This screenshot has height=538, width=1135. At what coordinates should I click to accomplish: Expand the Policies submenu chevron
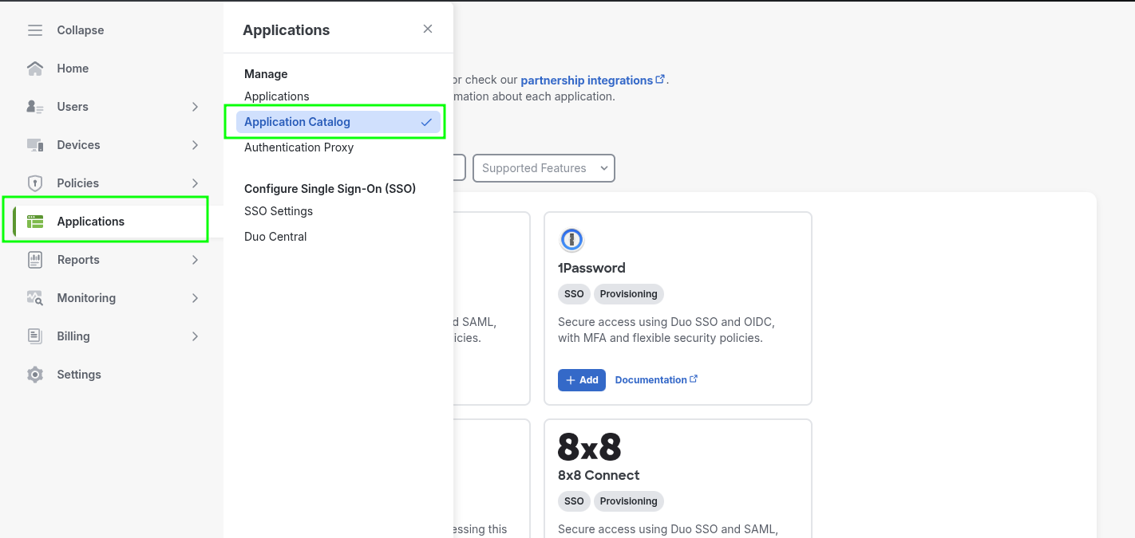coord(195,183)
